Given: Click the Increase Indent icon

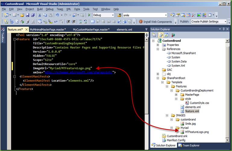Looking at the screenshot, I should [74, 22].
